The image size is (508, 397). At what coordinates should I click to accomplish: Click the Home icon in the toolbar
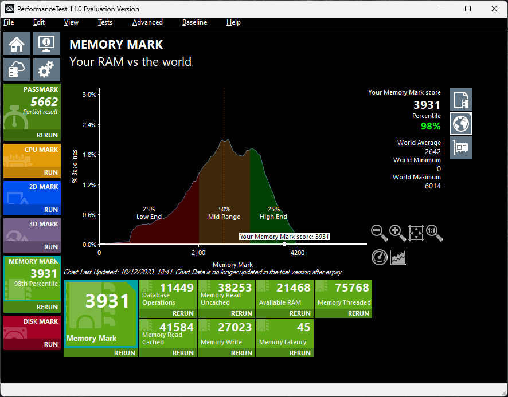17,43
